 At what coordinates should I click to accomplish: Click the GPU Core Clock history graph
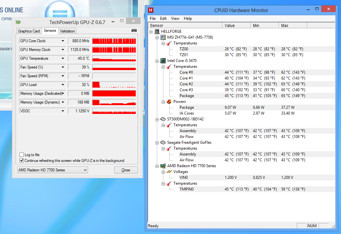(114, 41)
